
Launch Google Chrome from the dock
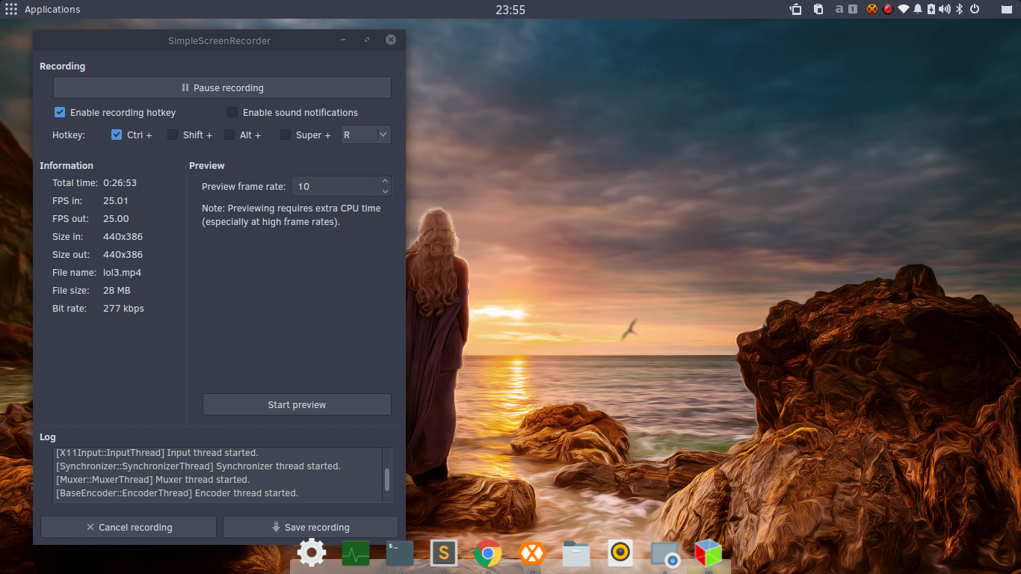(x=488, y=553)
